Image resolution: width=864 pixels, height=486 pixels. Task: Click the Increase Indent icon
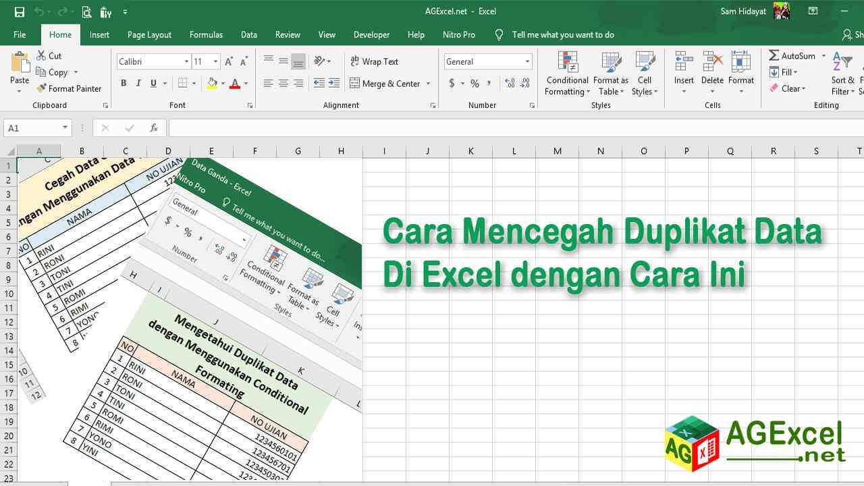(x=334, y=83)
